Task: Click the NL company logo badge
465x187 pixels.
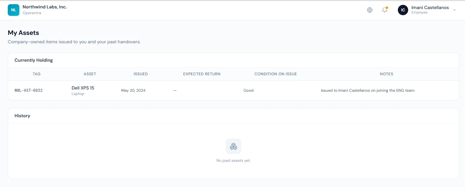Action: pos(14,10)
